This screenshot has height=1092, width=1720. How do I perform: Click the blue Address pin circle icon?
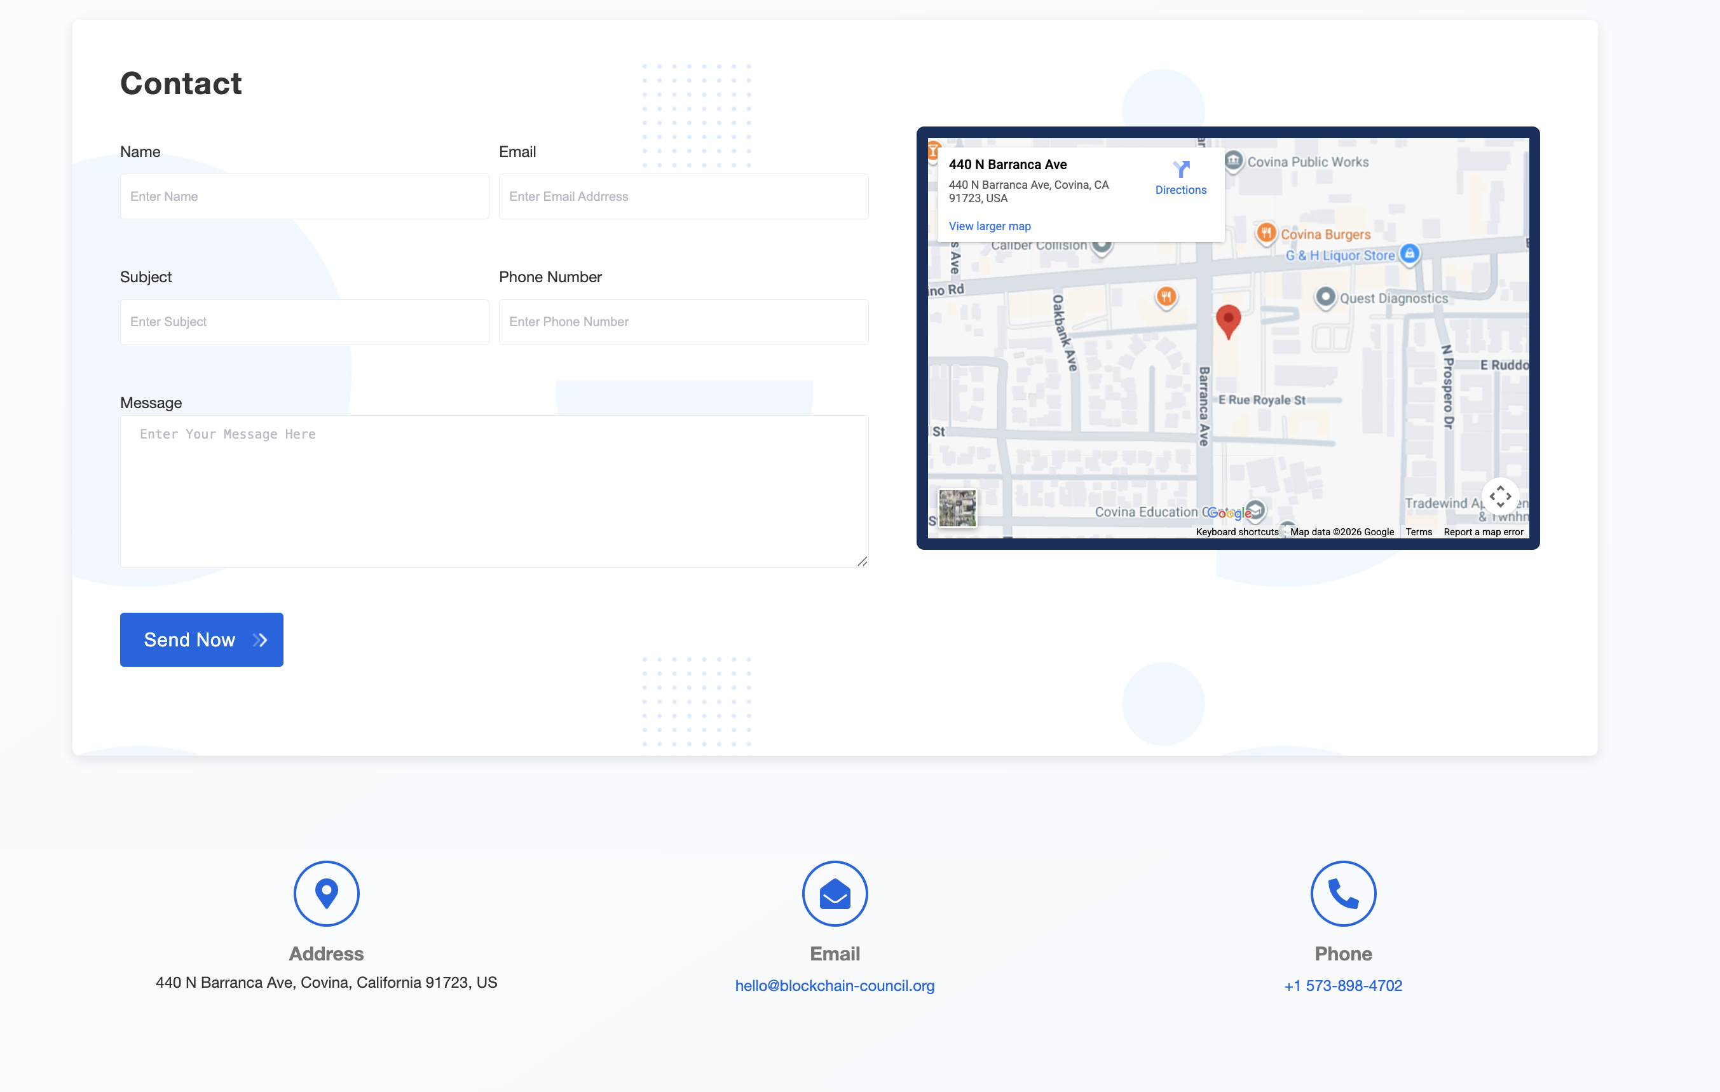coord(327,893)
